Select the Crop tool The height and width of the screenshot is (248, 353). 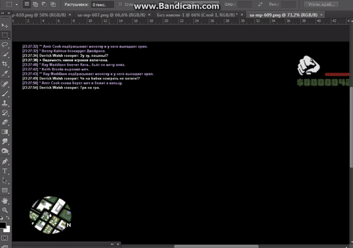click(x=5, y=63)
